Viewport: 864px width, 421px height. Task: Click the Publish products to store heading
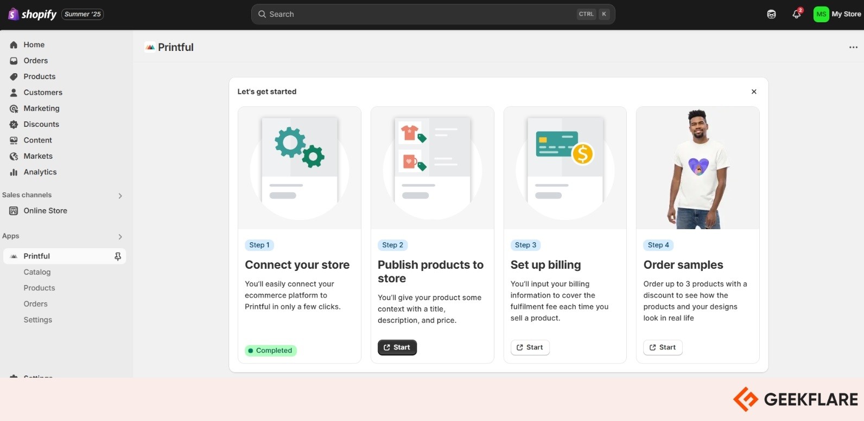point(430,271)
